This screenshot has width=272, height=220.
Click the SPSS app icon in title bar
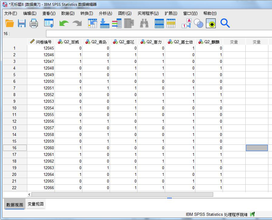click(5, 4)
